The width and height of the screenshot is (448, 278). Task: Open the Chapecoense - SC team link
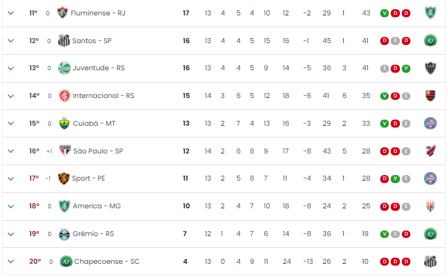[107, 261]
